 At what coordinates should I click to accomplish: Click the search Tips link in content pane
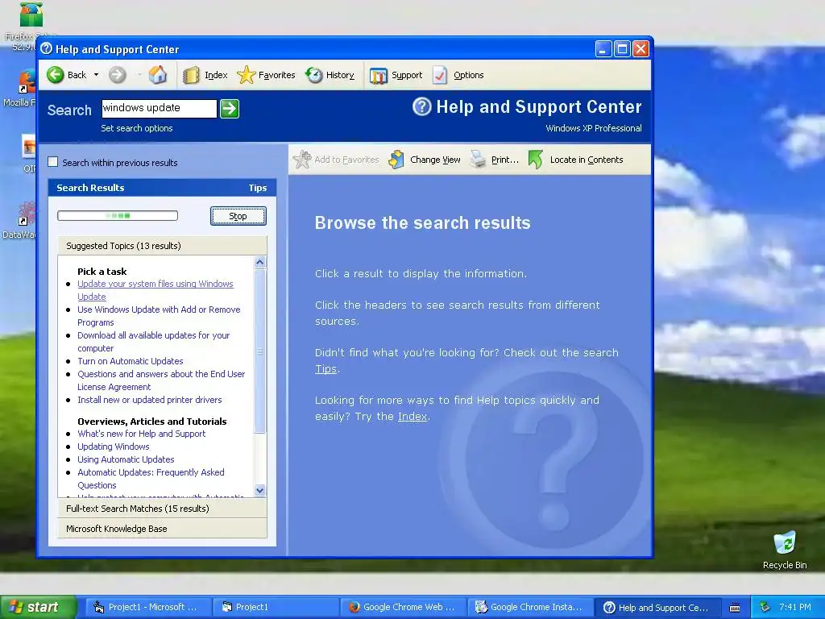[x=325, y=369]
